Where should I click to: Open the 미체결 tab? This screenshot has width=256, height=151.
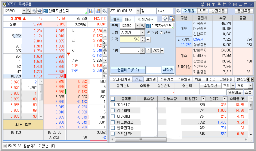[x=151, y=79]
